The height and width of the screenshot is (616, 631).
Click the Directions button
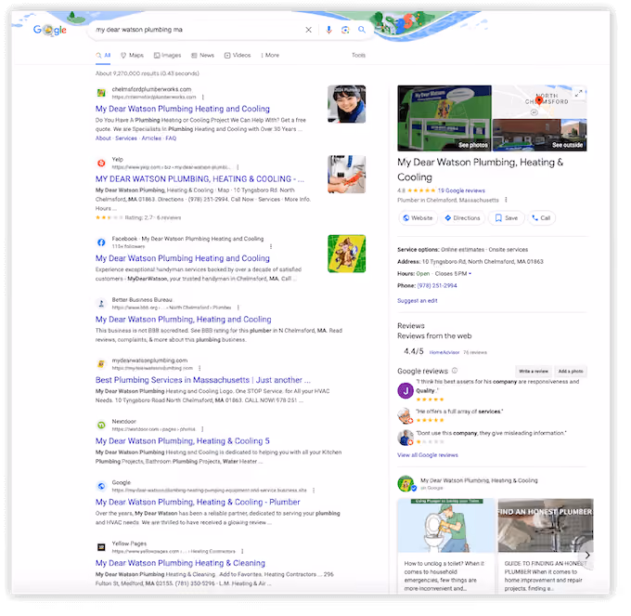click(462, 218)
